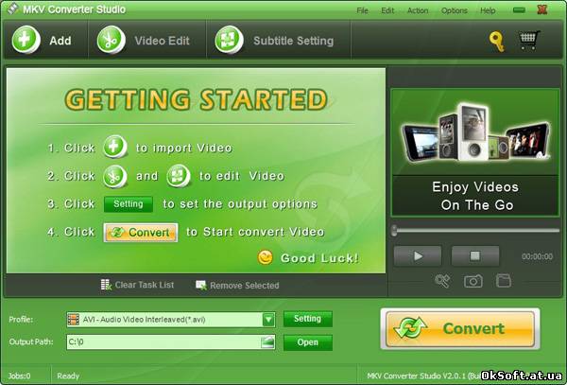567x385 pixels.
Task: Play the video preview
Action: 418,256
